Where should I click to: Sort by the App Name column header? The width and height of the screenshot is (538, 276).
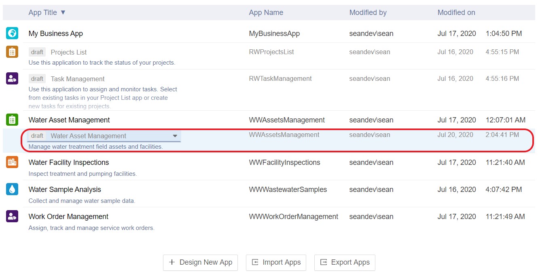[x=266, y=13]
